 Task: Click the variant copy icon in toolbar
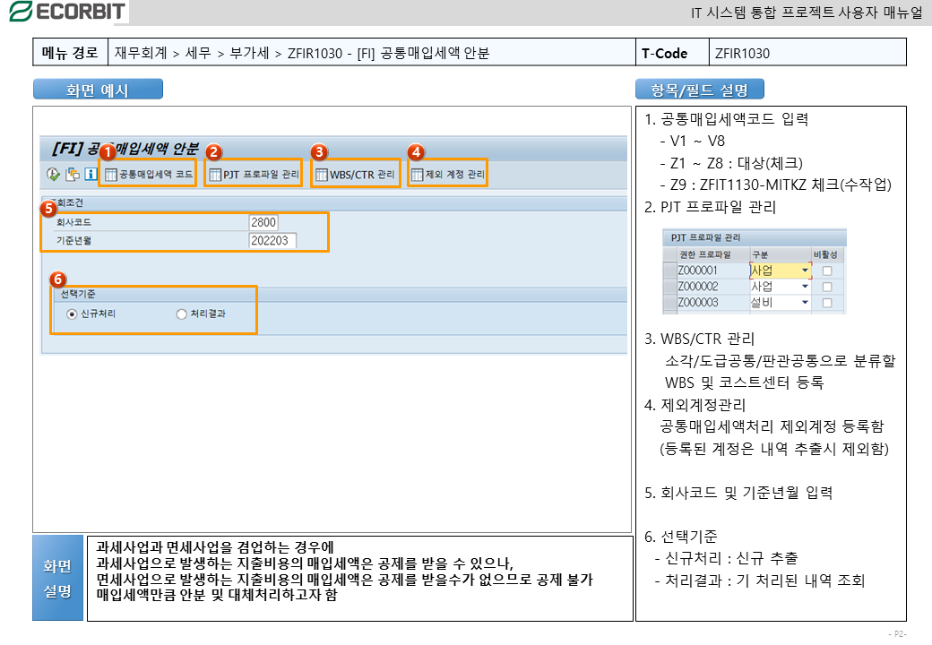(x=72, y=174)
